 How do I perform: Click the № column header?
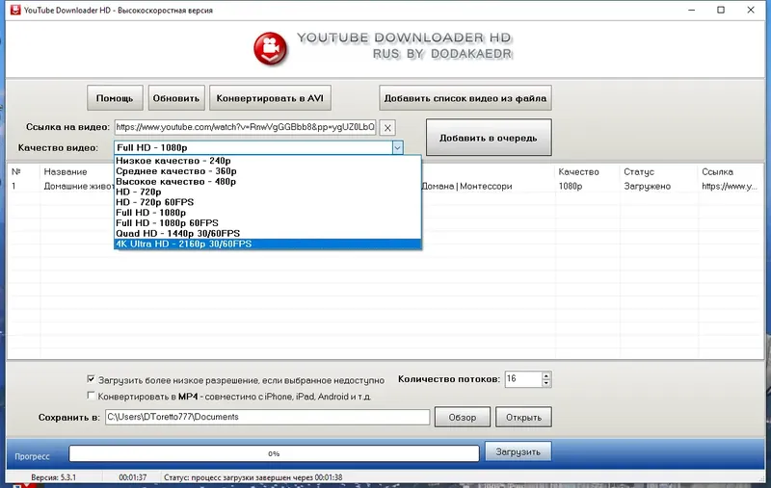[16, 172]
